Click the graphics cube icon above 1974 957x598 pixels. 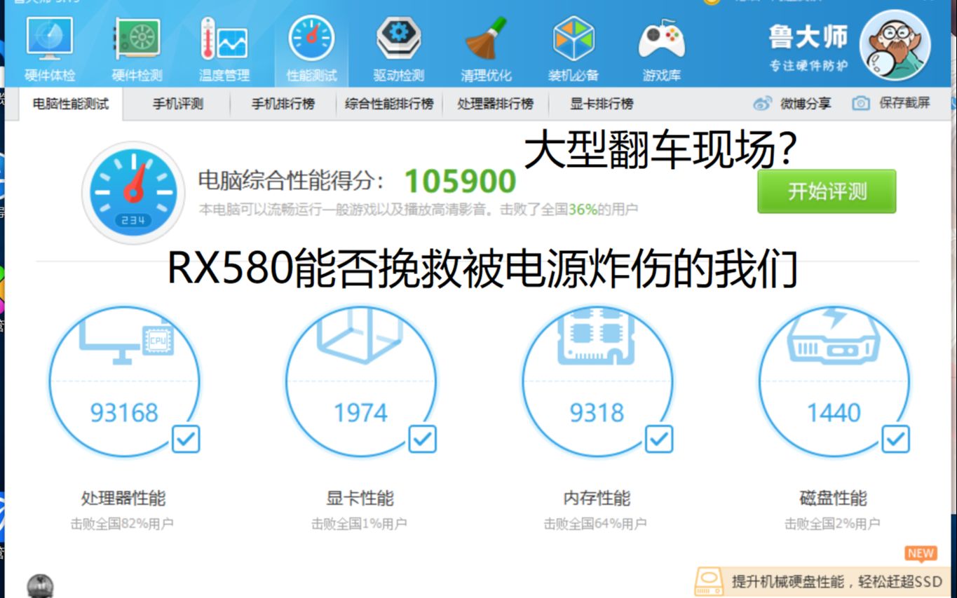360,337
